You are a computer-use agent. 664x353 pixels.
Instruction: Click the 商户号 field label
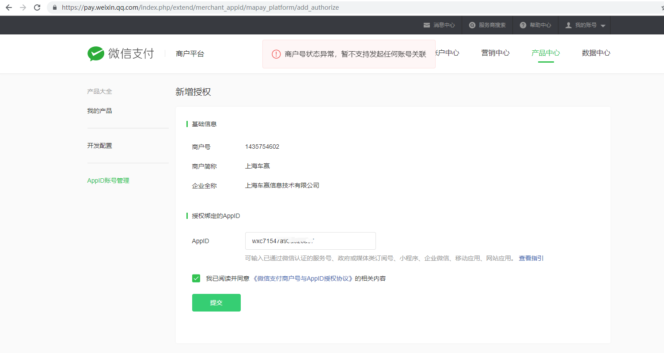coord(201,146)
